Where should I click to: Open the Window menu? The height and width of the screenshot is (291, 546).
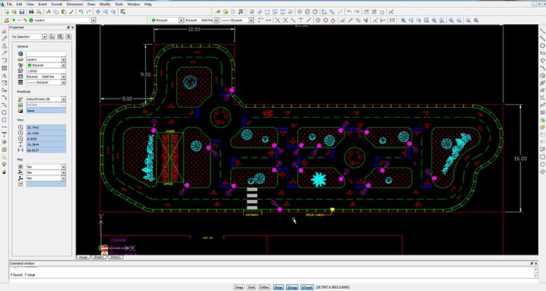click(134, 4)
